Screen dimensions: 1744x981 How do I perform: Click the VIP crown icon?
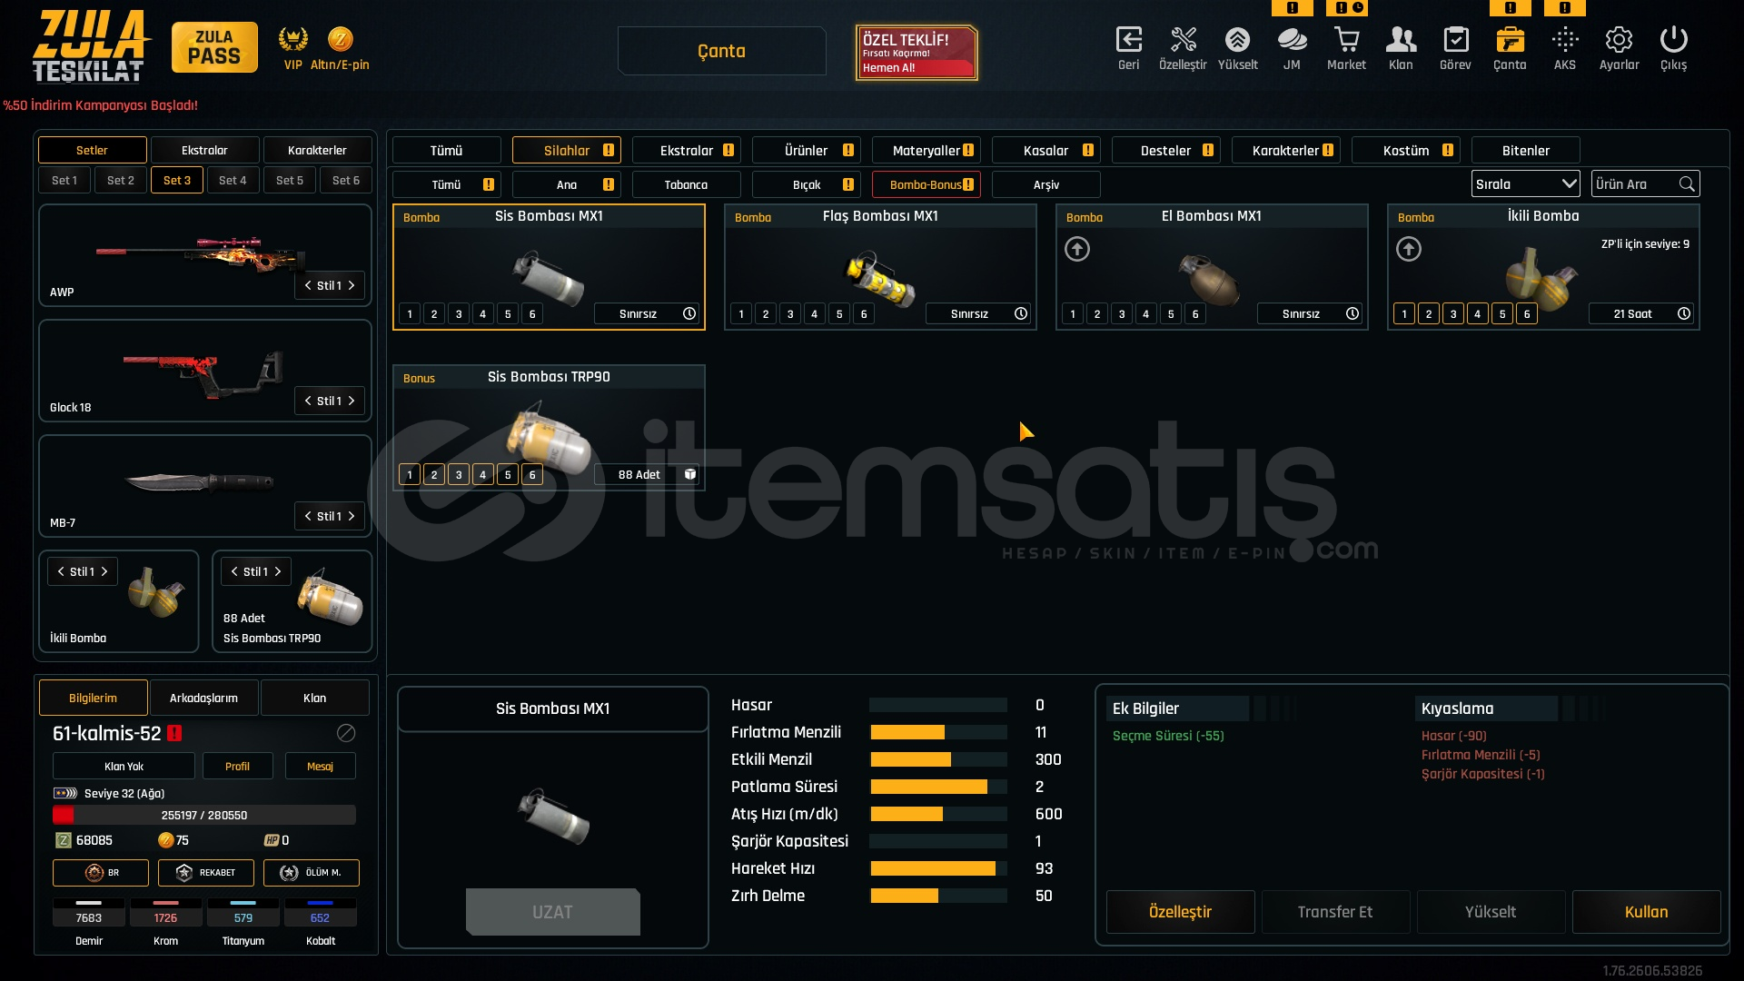[x=292, y=39]
